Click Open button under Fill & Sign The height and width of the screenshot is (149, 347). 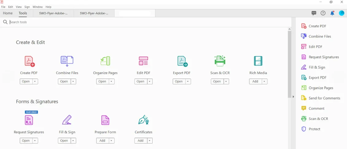pyautogui.click(x=64, y=140)
